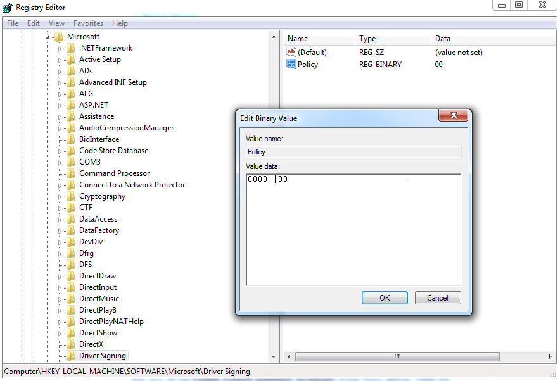Click the Cryptography folder icon
The height and width of the screenshot is (381, 560).
[71, 197]
